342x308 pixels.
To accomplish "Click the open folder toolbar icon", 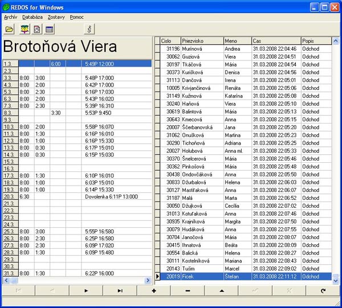I will [10, 29].
